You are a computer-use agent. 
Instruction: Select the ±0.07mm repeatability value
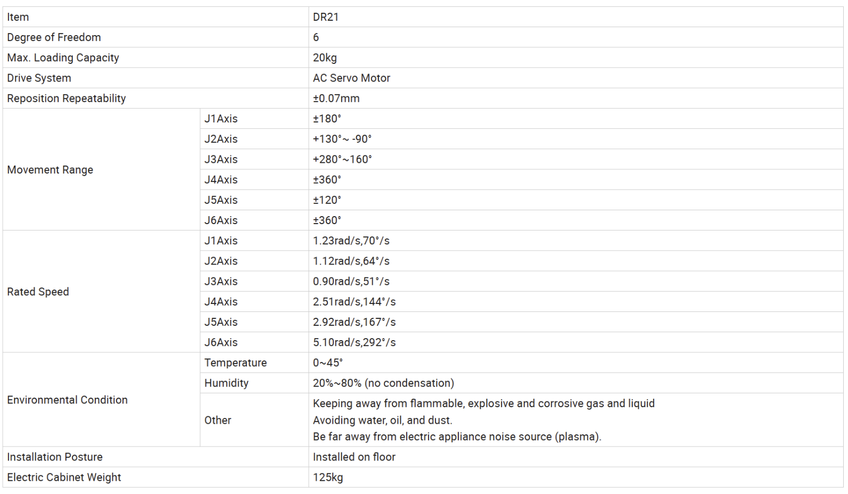[336, 98]
